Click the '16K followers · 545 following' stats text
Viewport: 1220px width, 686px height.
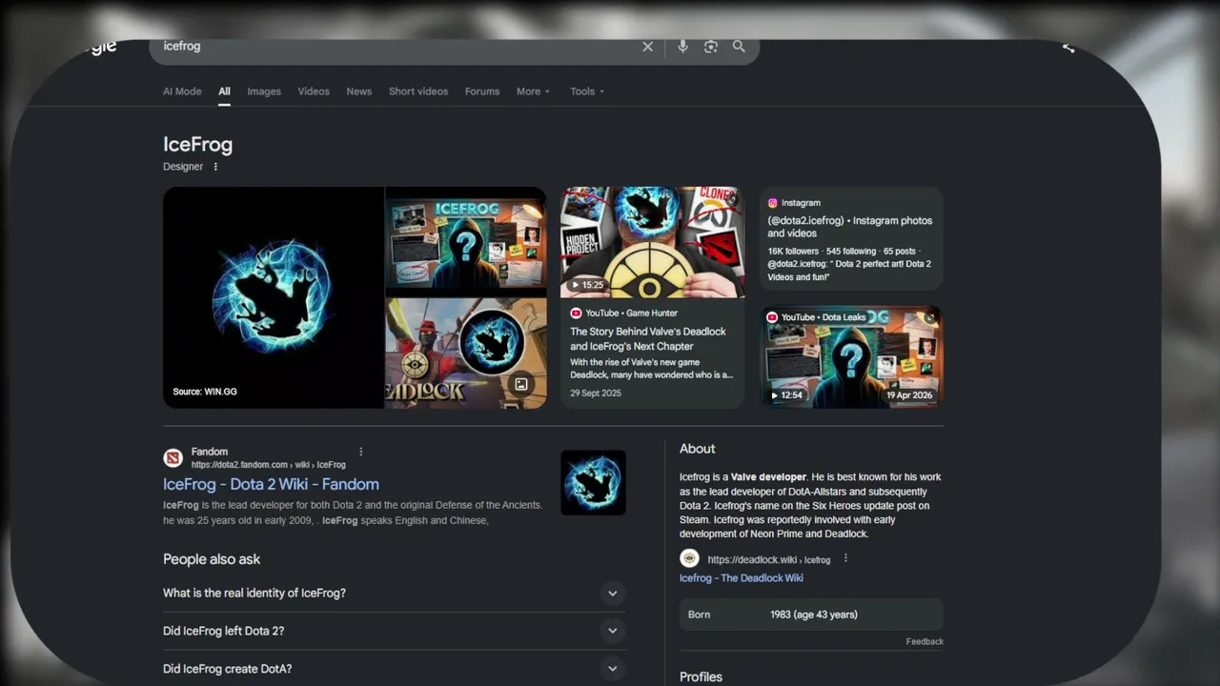click(x=823, y=252)
